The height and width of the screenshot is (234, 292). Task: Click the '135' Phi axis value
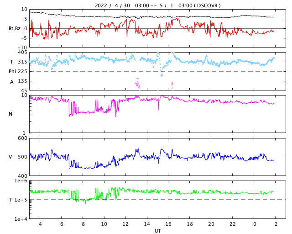click(22, 81)
